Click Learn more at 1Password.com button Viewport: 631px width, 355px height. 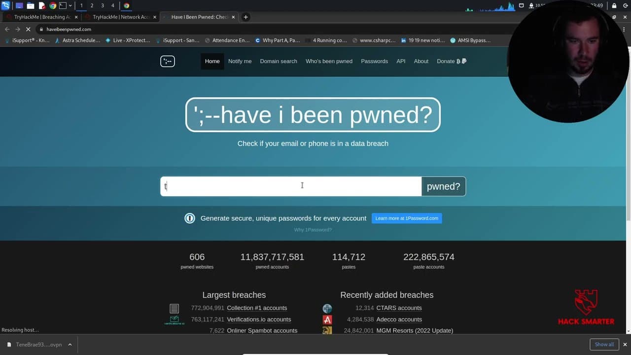[407, 218]
